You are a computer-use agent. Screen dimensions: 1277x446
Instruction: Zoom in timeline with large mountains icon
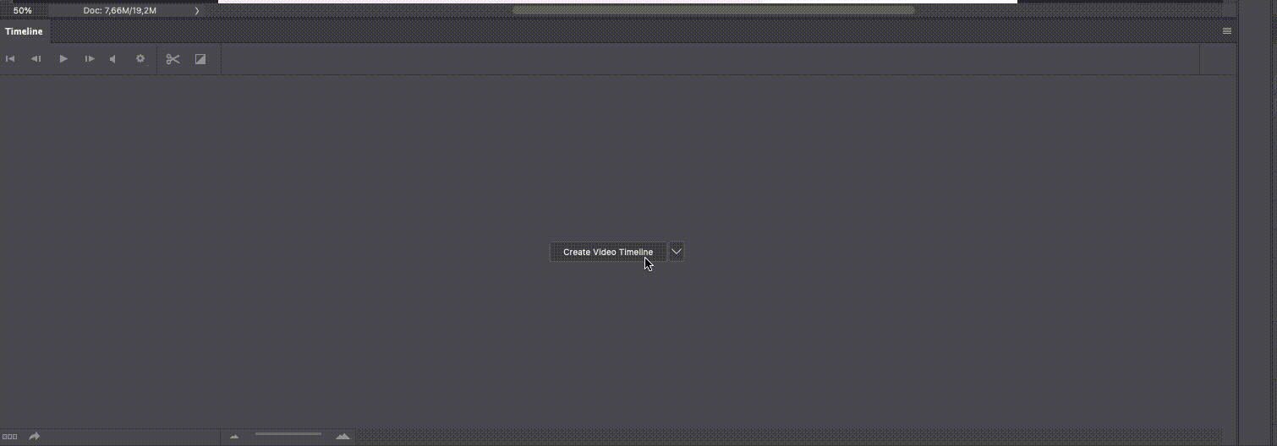343,436
